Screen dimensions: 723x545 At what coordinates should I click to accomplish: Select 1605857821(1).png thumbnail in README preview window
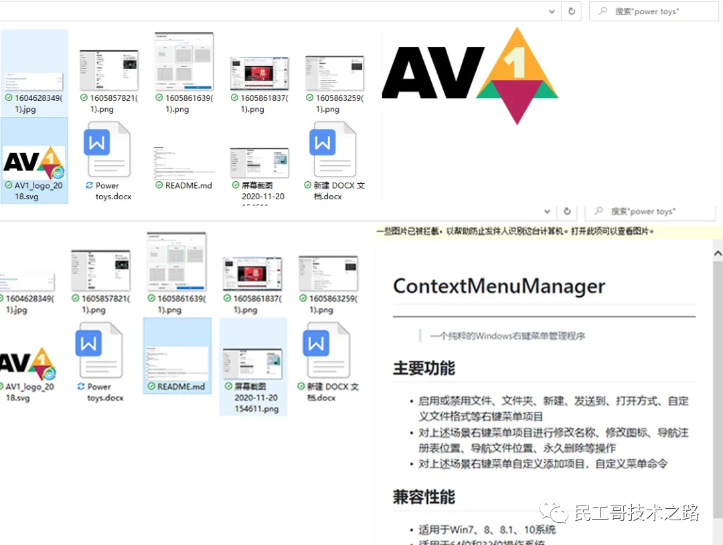point(101,271)
